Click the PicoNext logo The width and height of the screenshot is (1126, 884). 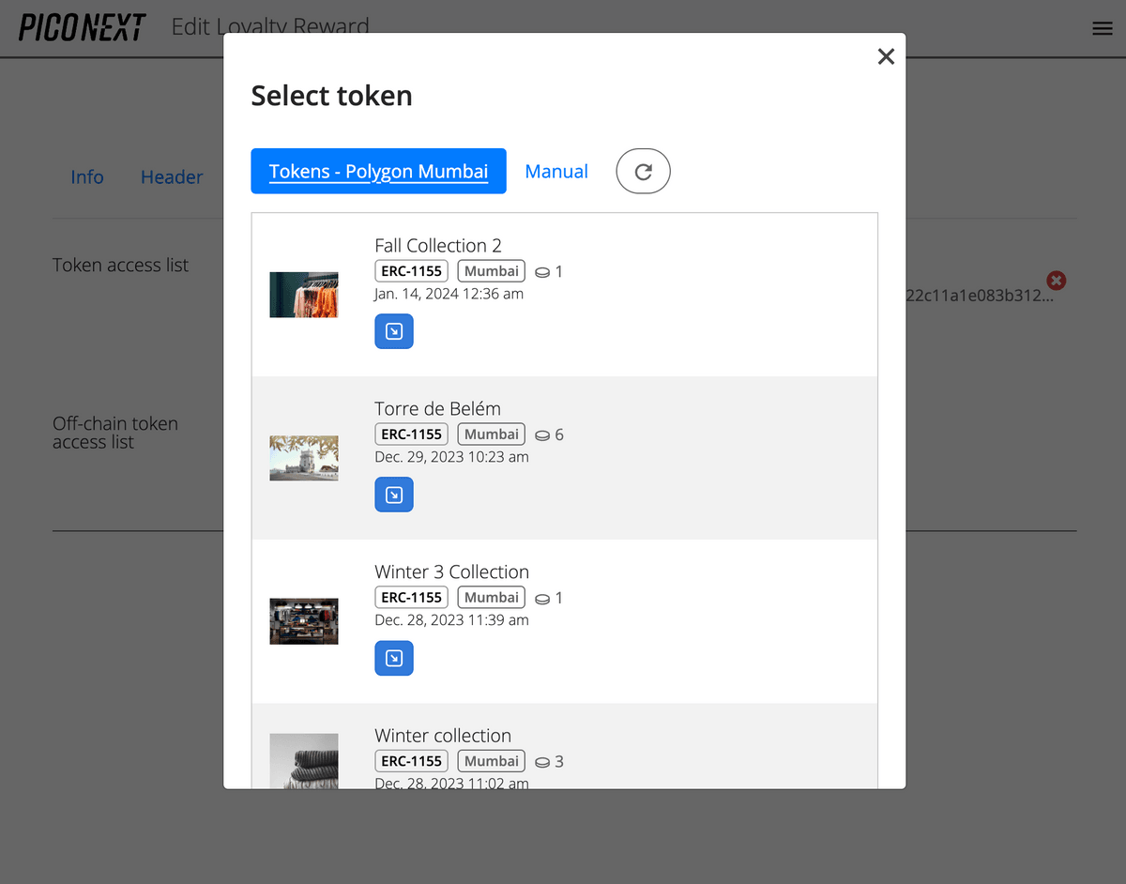pyautogui.click(x=82, y=28)
